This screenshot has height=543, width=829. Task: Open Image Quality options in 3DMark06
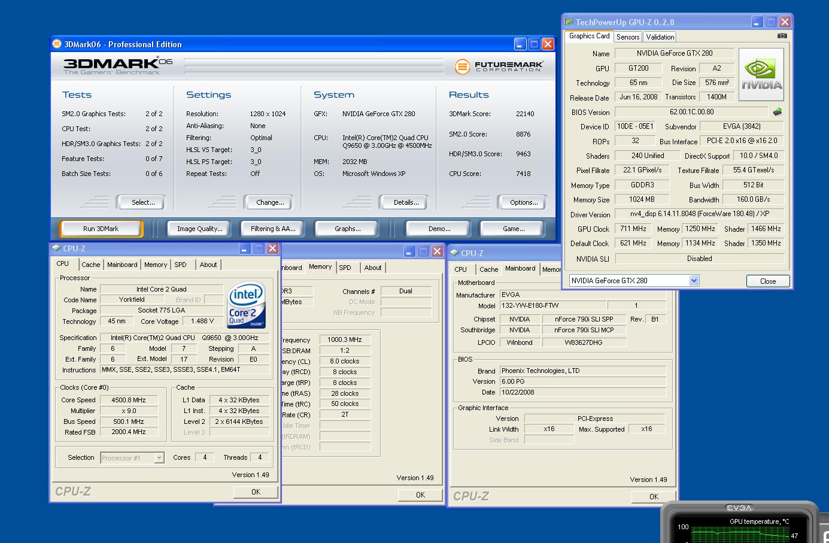point(200,229)
